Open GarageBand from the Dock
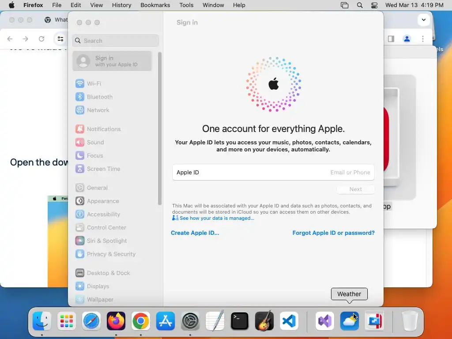Screen dimensions: 452x339 click(x=264, y=321)
